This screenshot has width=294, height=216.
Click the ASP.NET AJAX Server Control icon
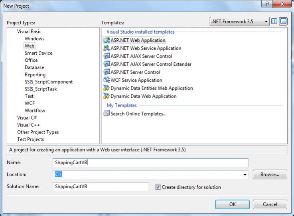(x=107, y=56)
